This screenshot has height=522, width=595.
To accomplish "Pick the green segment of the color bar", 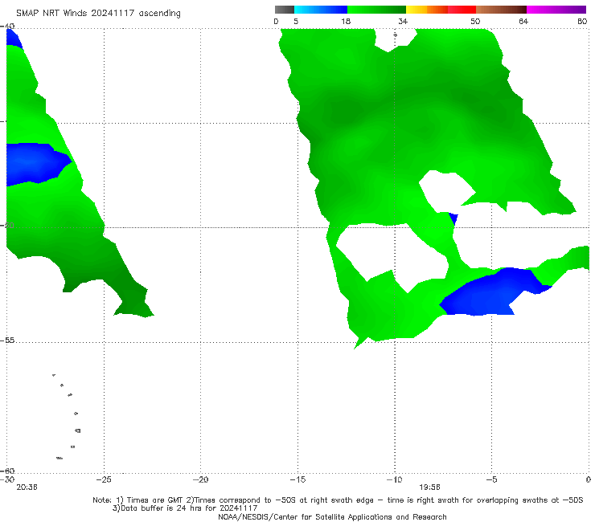I will (x=376, y=10).
